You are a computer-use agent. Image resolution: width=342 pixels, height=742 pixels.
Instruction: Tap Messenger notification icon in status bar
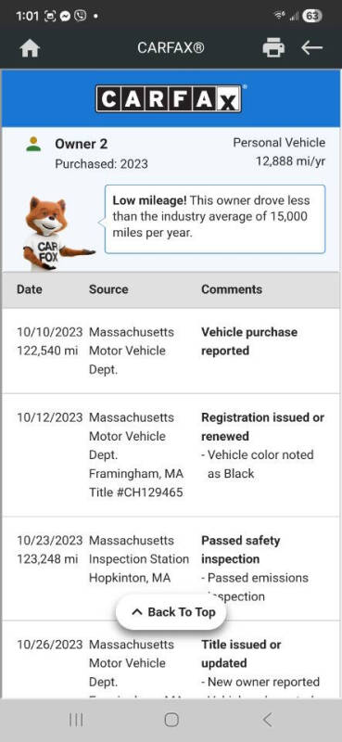66,16
